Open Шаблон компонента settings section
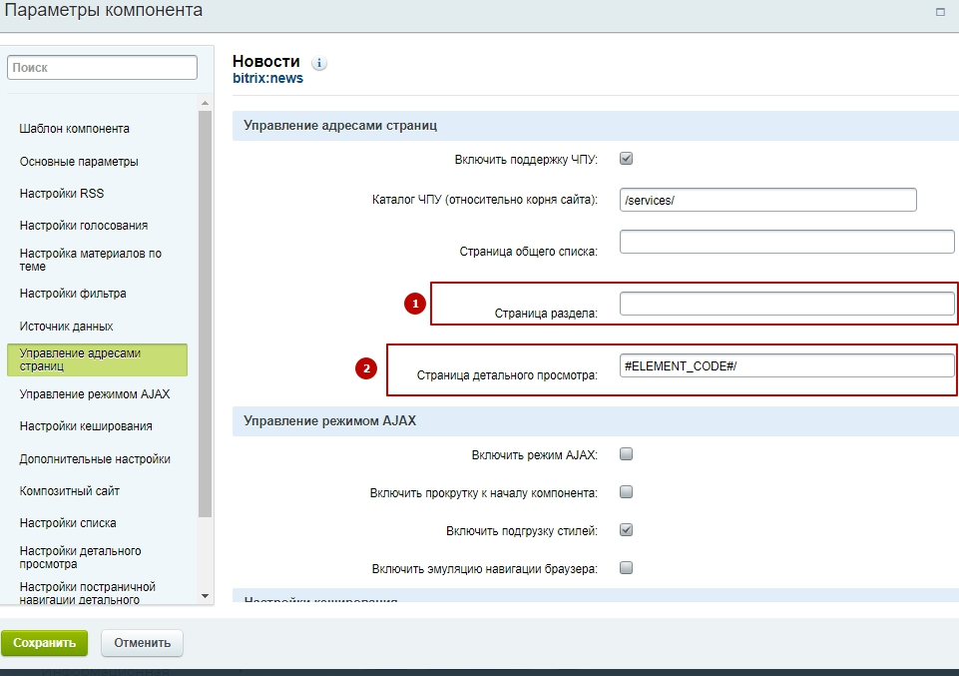959x676 pixels. pyautogui.click(x=75, y=129)
